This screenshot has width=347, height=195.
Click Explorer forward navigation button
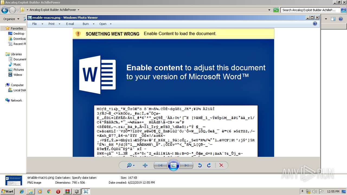12,10
